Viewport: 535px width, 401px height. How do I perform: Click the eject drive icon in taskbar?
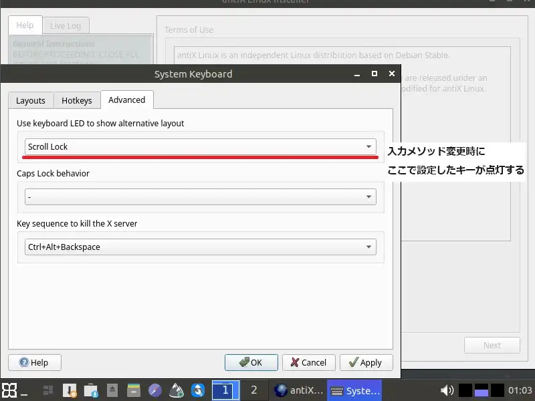click(112, 390)
